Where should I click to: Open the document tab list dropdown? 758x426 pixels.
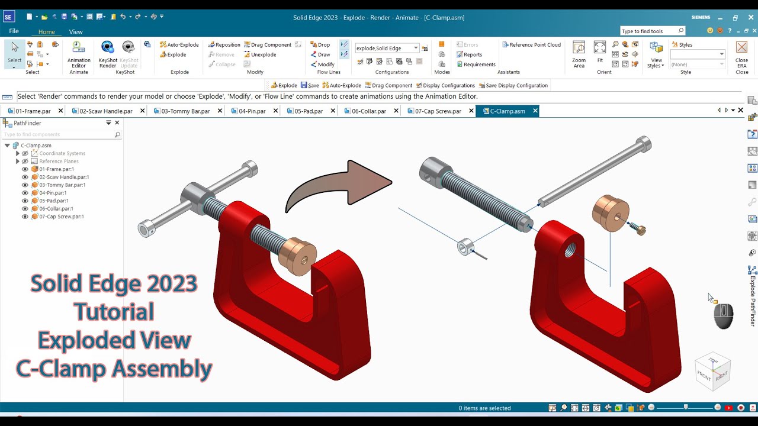(x=733, y=111)
